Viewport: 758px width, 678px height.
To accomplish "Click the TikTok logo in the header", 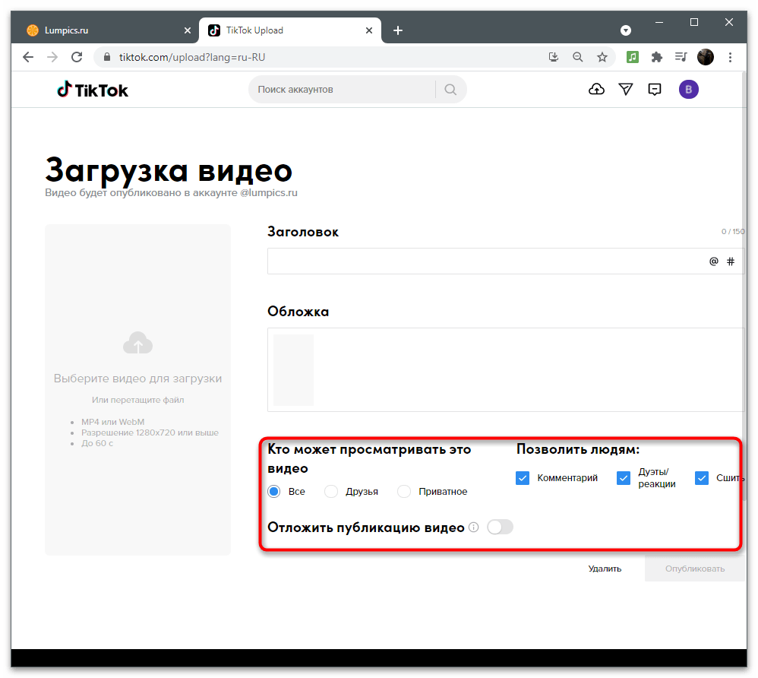I will click(92, 89).
